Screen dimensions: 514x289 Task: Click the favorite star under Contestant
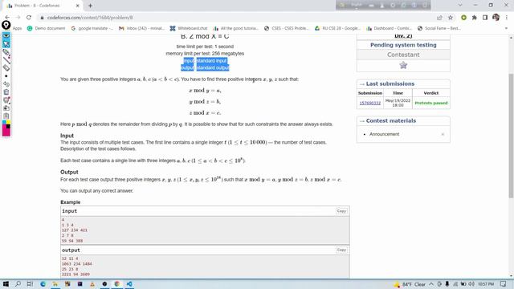(403, 65)
